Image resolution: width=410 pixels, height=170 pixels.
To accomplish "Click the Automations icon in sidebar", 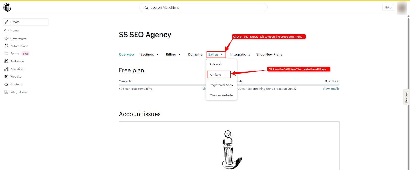I will [6, 46].
